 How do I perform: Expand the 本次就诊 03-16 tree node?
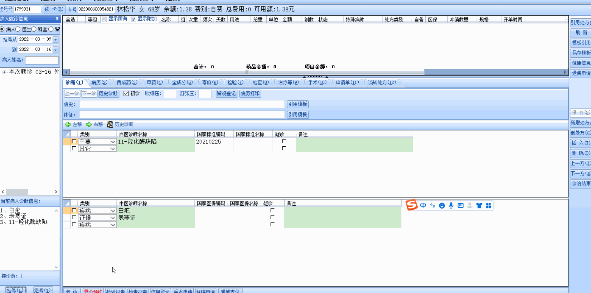coord(4,72)
